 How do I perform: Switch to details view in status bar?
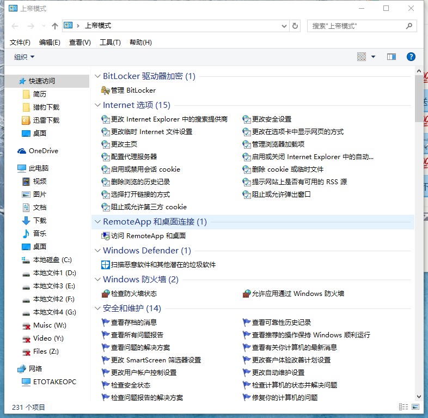[x=403, y=407]
